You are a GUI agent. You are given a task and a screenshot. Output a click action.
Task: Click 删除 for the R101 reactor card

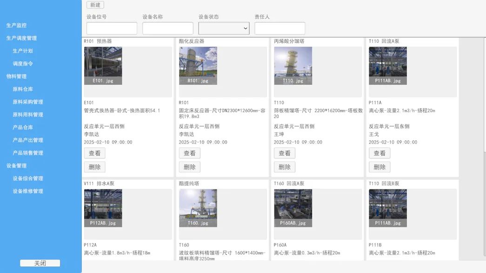tap(190, 167)
